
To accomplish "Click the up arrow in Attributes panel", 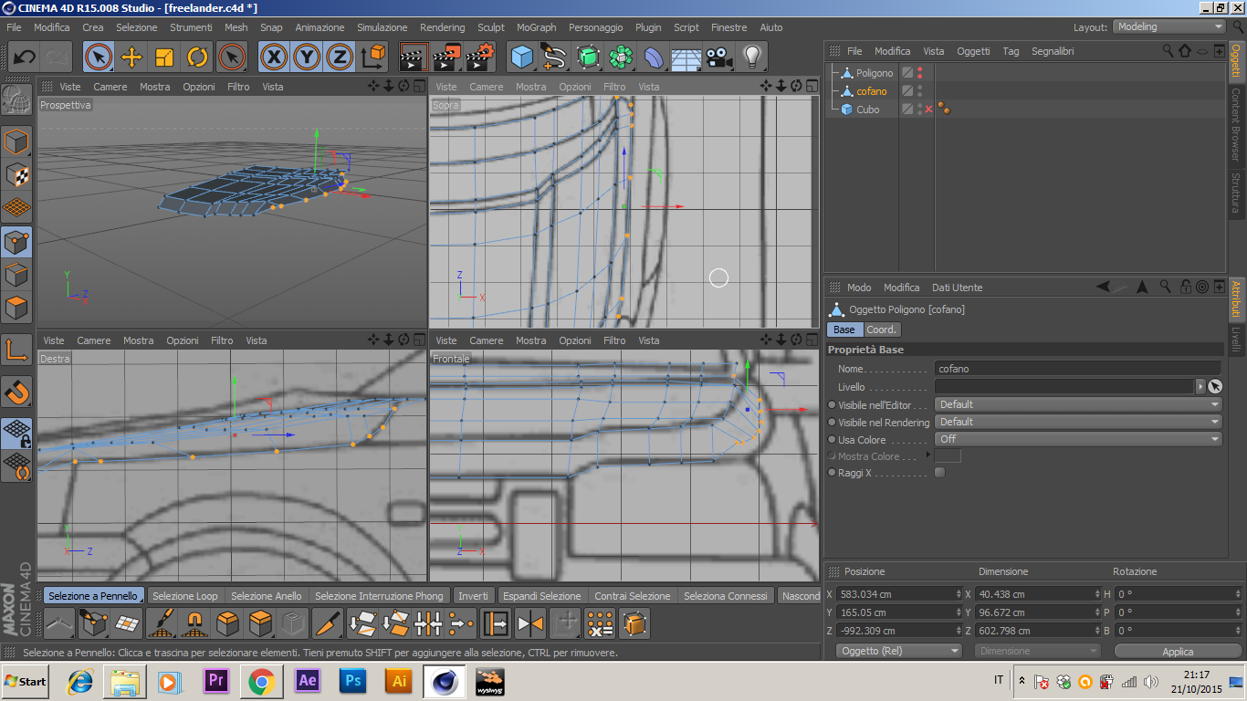I will [1142, 287].
